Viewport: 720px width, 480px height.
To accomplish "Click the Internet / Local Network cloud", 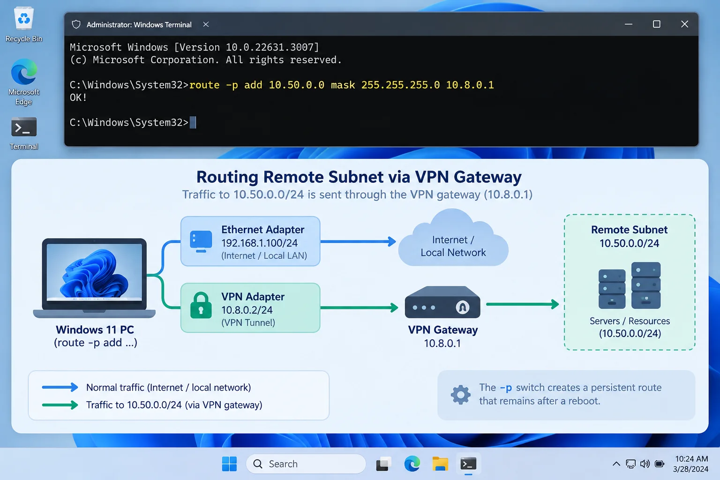I will coord(453,238).
